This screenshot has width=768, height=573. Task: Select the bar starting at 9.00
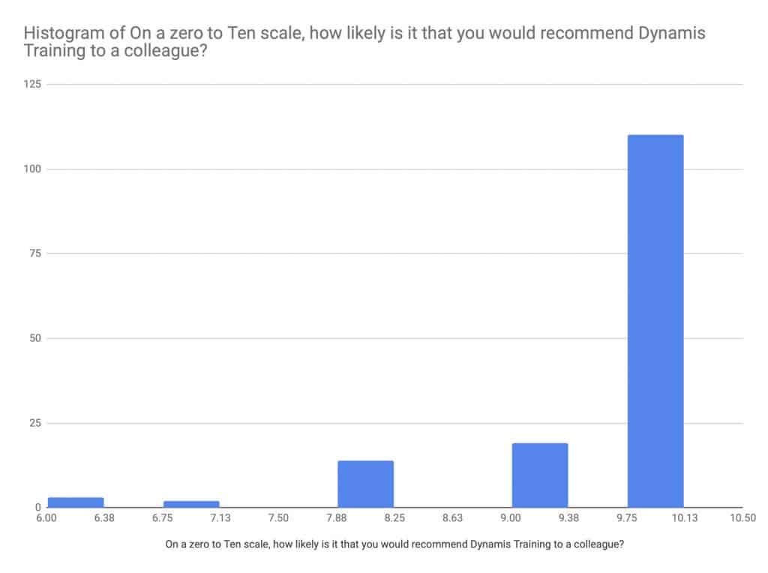[x=539, y=475]
